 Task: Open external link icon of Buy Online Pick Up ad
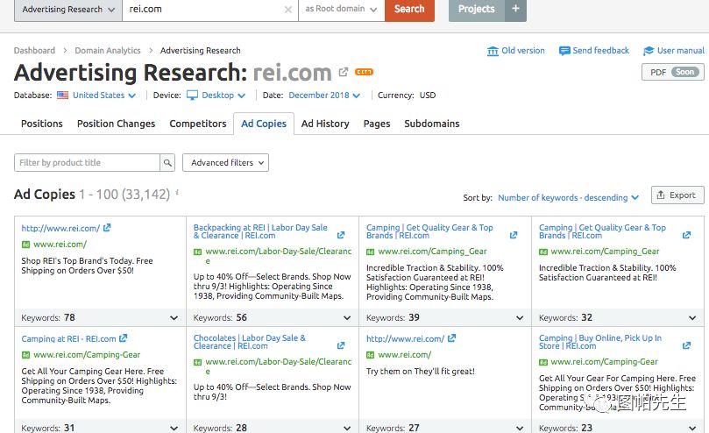[686, 345]
